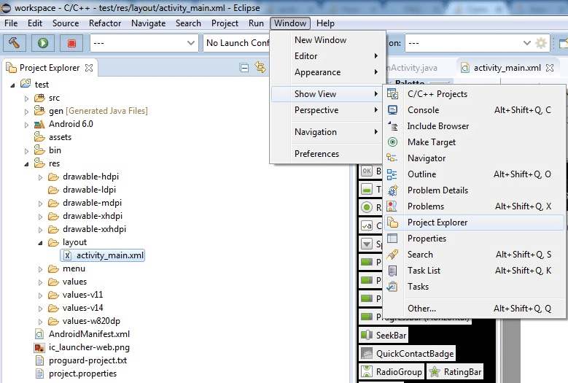Expand the gen Generated Java Files folder

(26, 112)
